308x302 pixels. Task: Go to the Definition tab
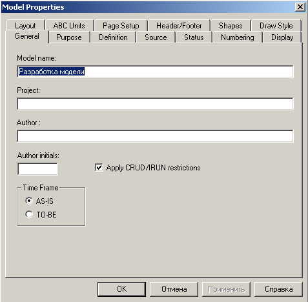pyautogui.click(x=113, y=37)
